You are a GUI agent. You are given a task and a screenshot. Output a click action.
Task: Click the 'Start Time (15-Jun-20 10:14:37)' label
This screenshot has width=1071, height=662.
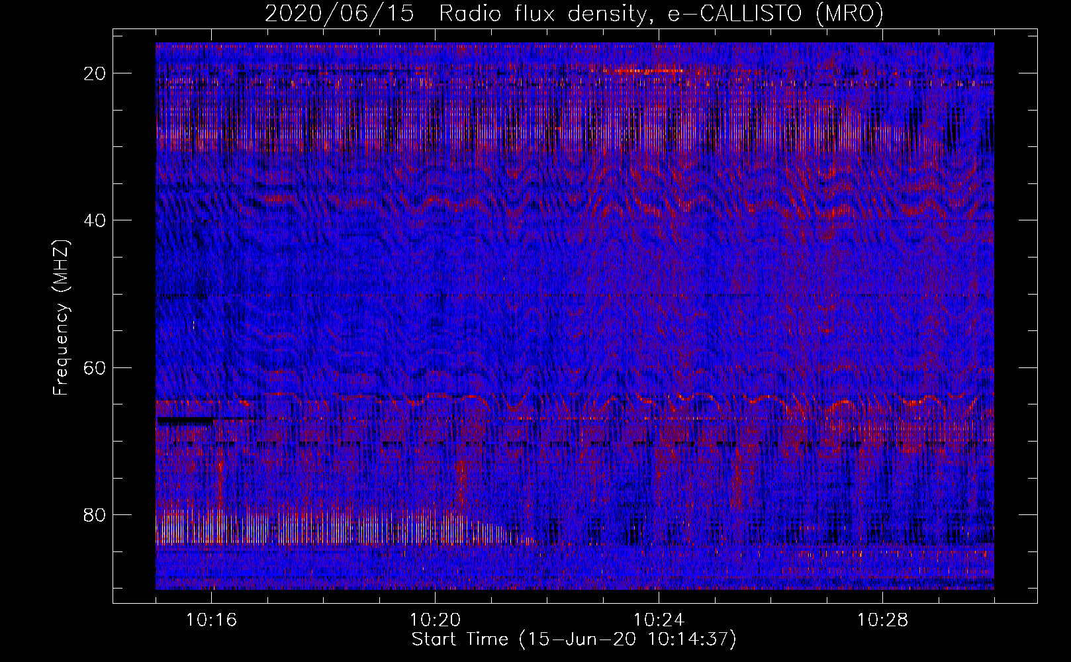pos(574,639)
